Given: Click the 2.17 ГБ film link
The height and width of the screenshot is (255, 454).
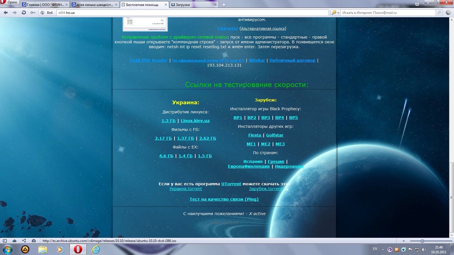Looking at the screenshot, I should click(163, 138).
